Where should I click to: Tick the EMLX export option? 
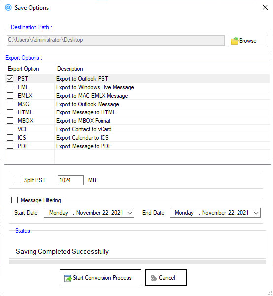pos(10,96)
